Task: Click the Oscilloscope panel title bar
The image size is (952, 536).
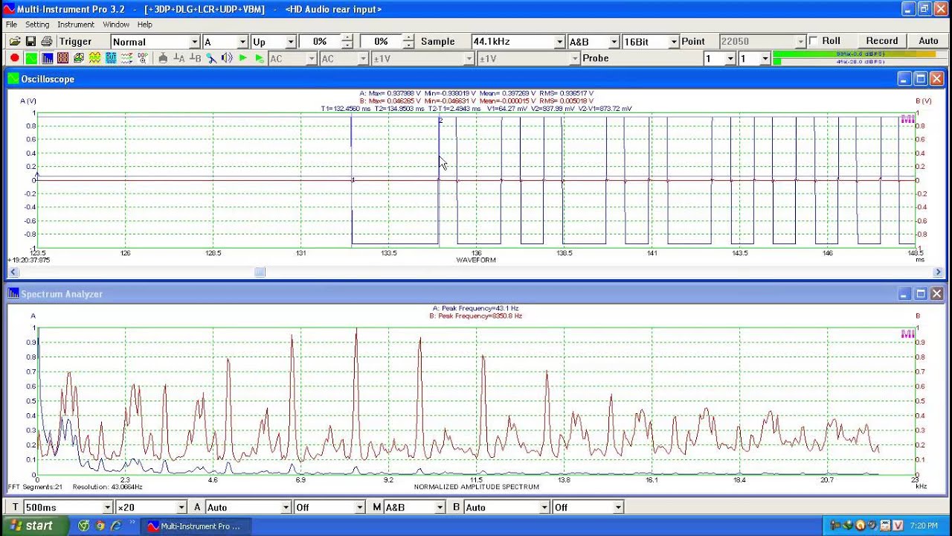Action: [x=476, y=79]
